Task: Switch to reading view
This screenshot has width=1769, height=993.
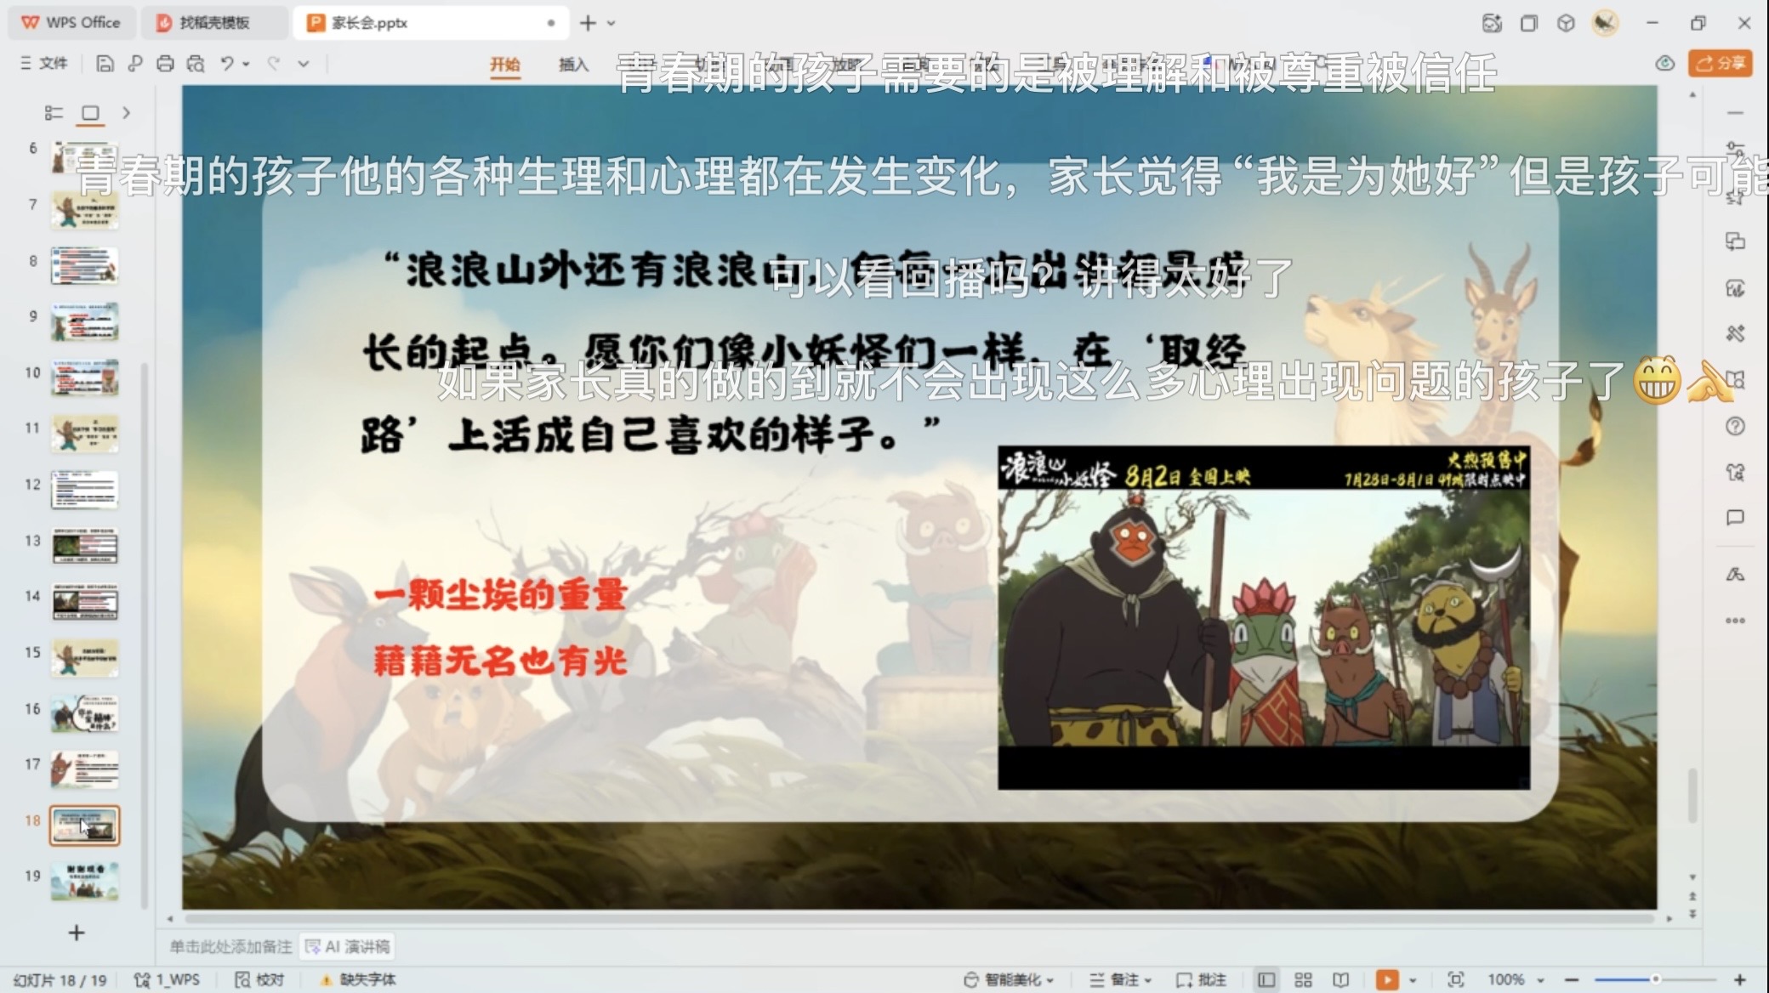Action: [1341, 980]
